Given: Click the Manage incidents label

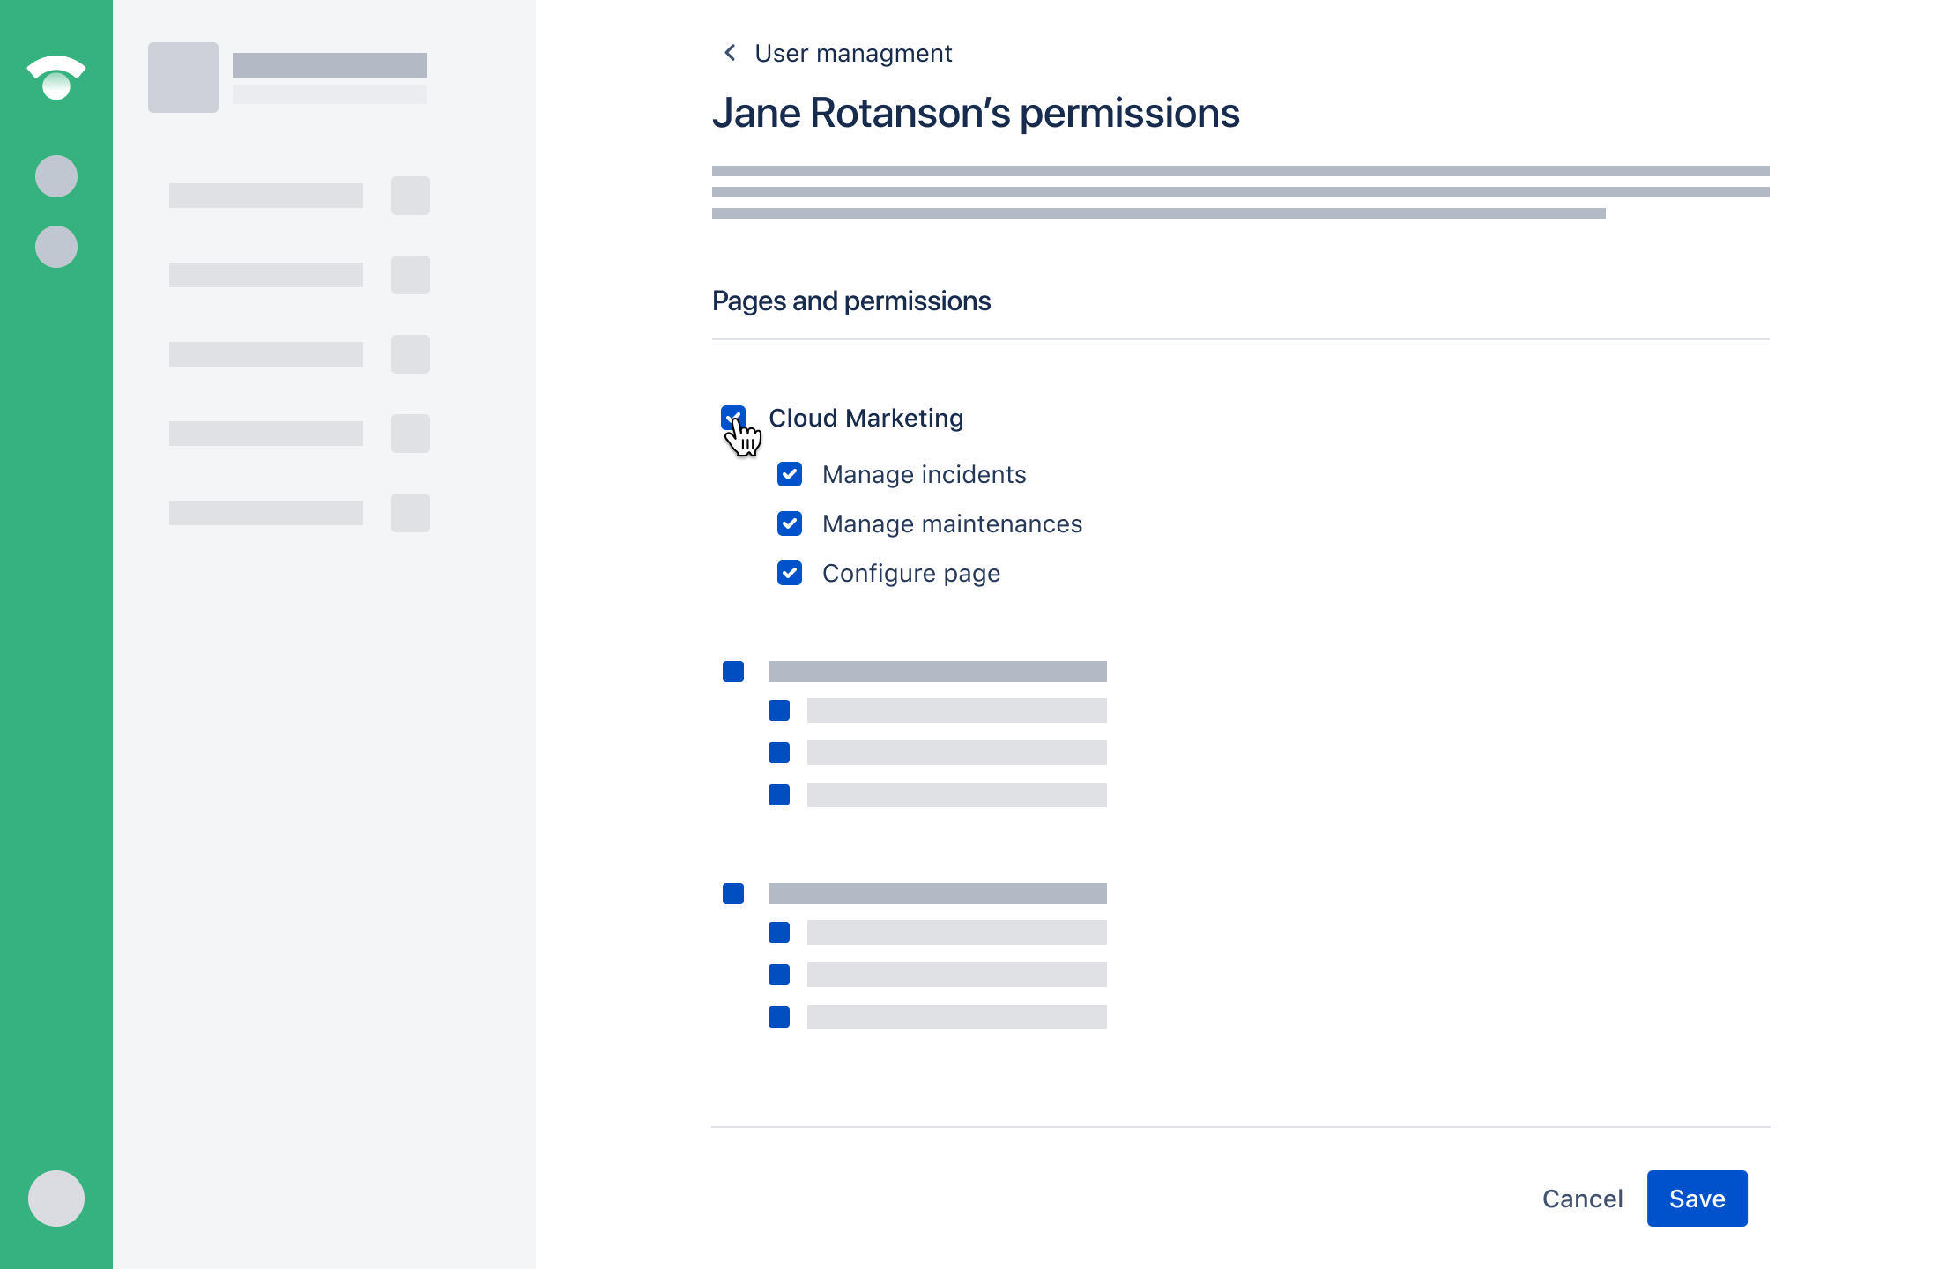Looking at the screenshot, I should 924,474.
